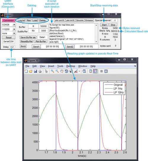148x161 pixels.
Task: Click the Delay 0.2 input field
Action: (12, 47)
